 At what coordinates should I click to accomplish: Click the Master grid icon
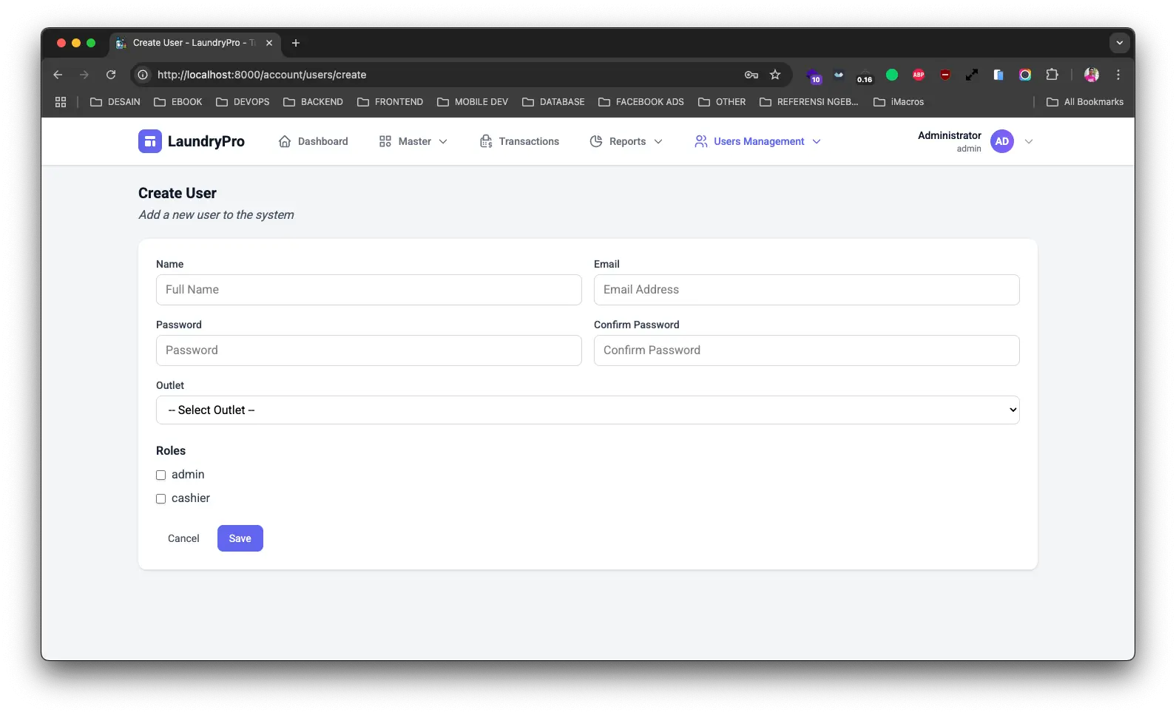coord(385,141)
